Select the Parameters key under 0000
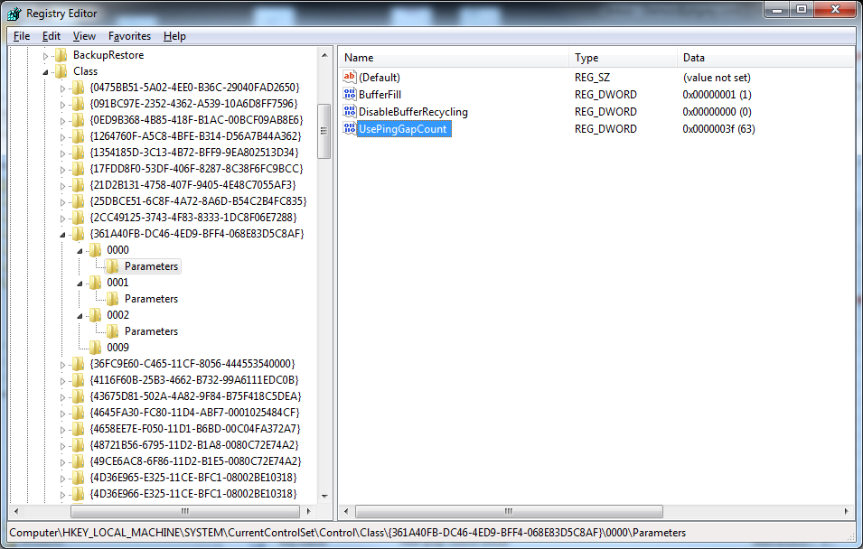The height and width of the screenshot is (549, 863). [151, 266]
